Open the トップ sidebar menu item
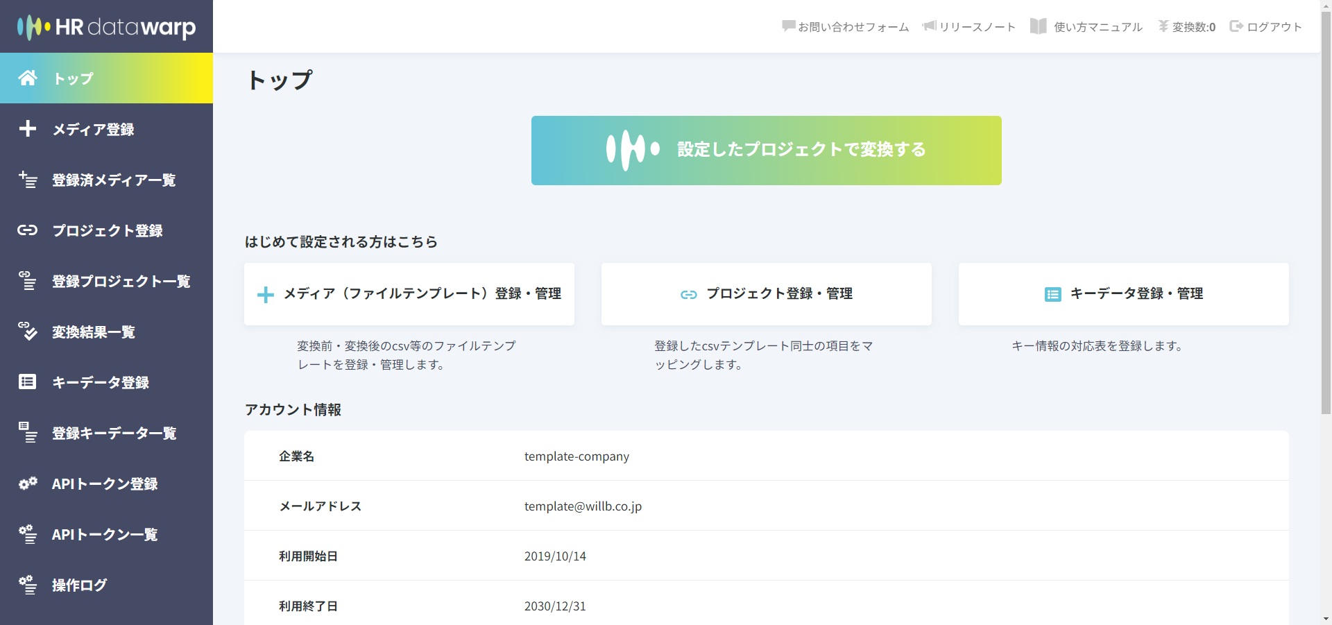 (x=106, y=78)
